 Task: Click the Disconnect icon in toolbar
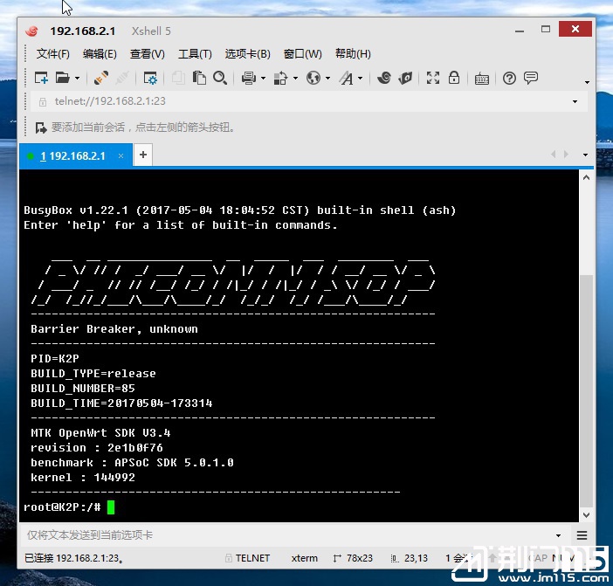(122, 78)
